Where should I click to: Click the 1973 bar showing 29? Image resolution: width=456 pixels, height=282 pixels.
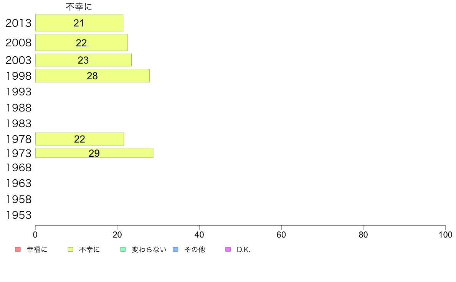94,153
